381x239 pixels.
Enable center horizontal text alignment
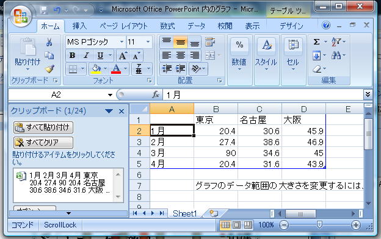[181, 55]
